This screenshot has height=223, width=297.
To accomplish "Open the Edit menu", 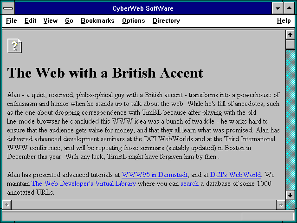I will 30,20.
